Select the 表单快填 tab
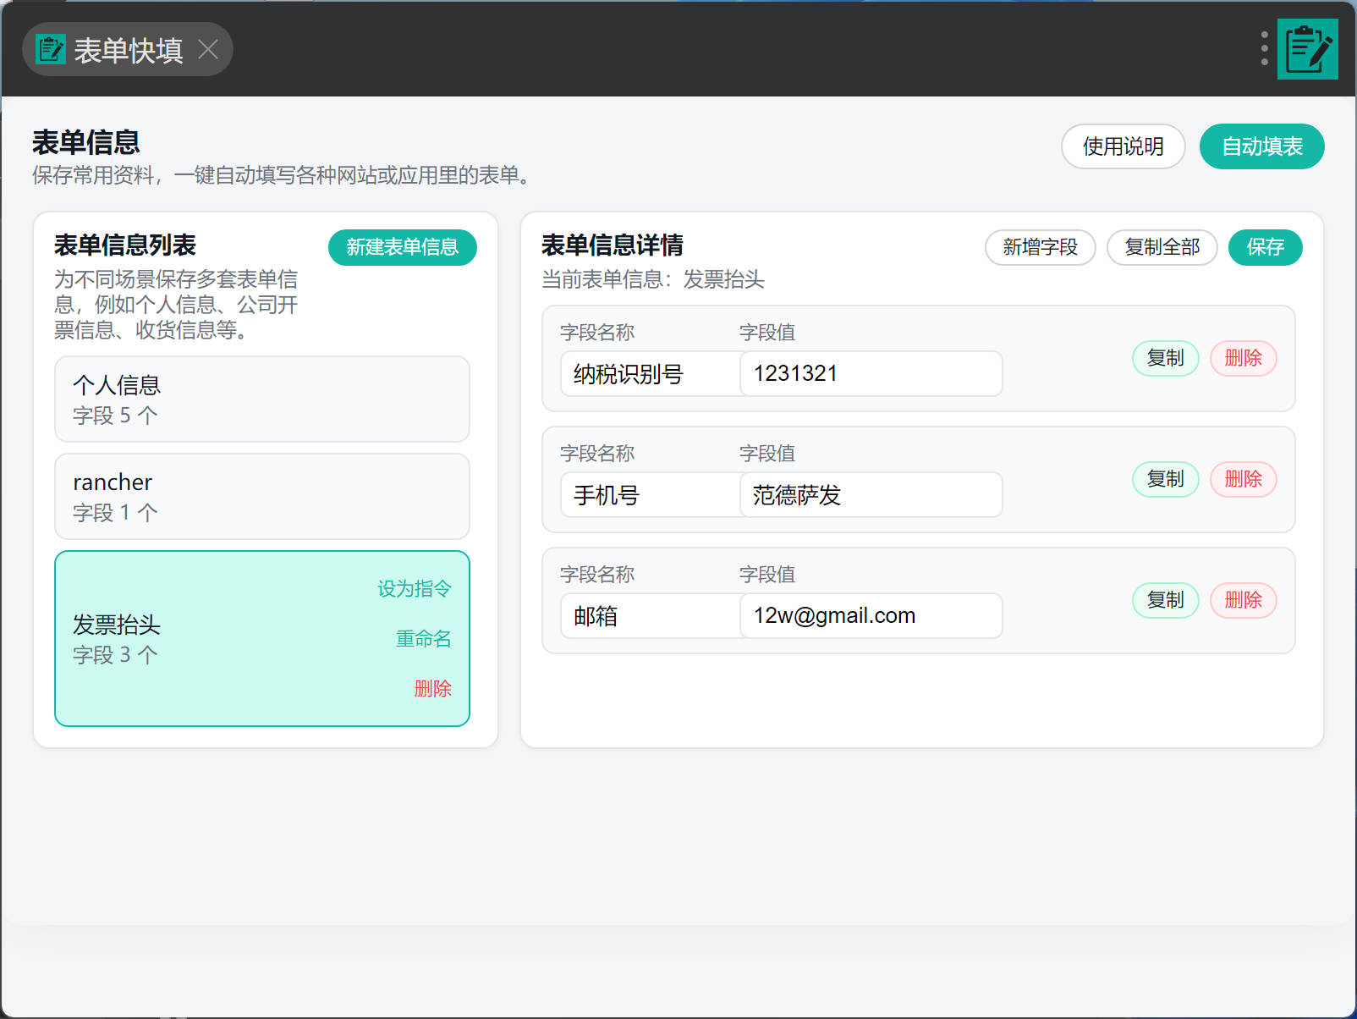 pos(127,50)
